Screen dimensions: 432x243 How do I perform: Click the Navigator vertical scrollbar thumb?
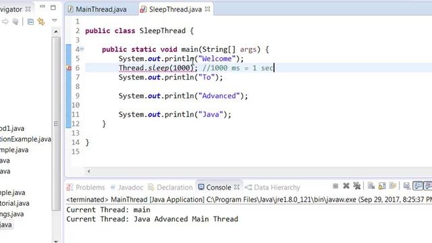tap(56, 124)
